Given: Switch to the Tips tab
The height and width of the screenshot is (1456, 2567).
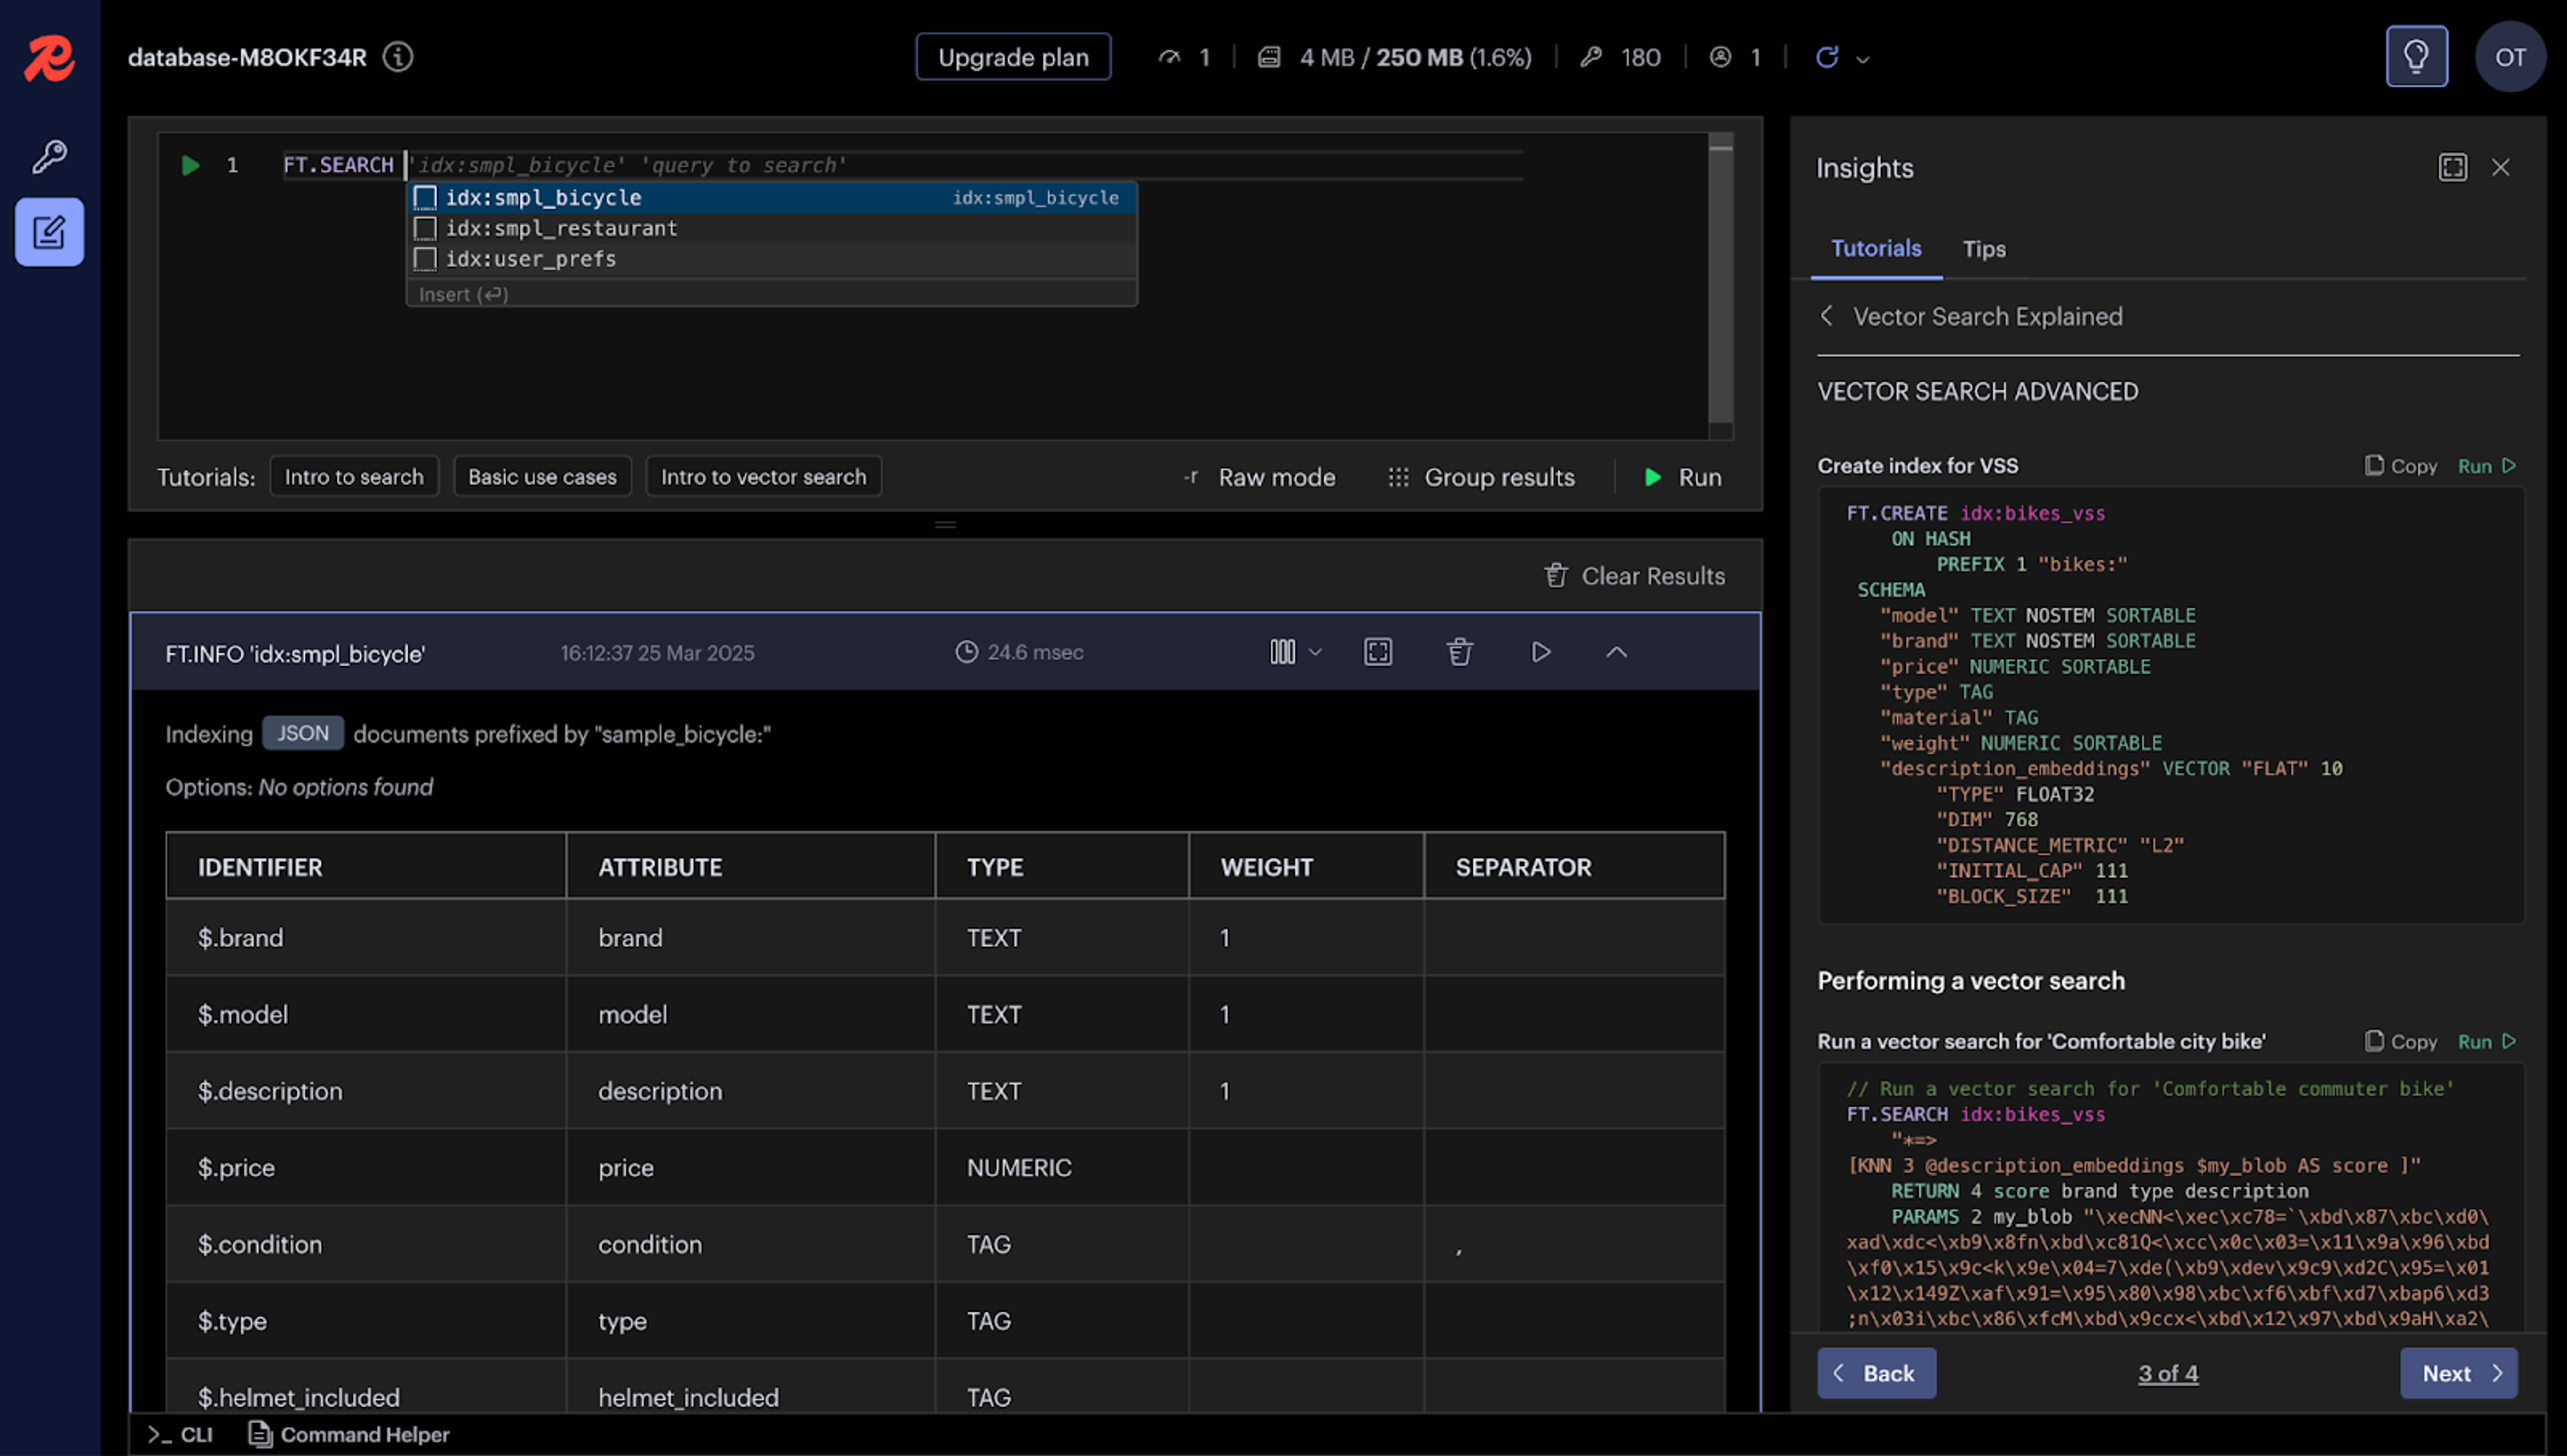Looking at the screenshot, I should (x=1984, y=249).
